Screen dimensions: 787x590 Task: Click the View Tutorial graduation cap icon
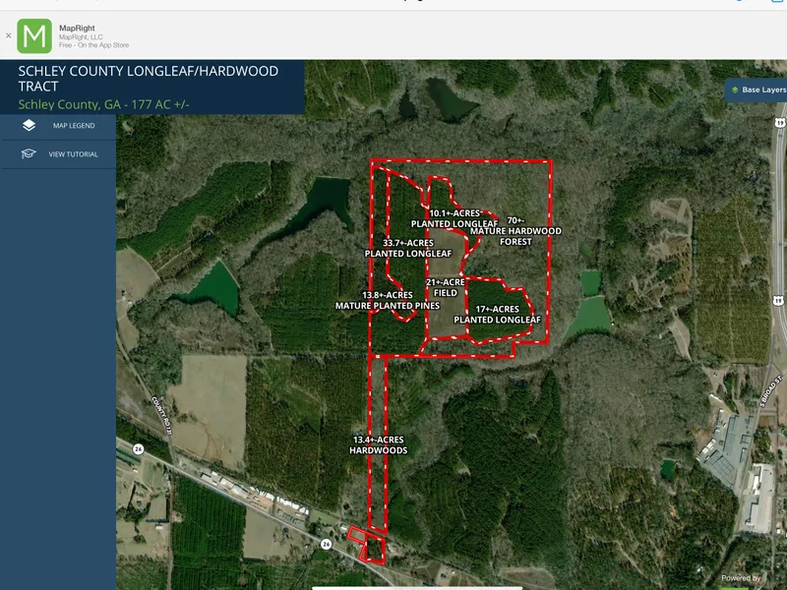[x=29, y=153]
